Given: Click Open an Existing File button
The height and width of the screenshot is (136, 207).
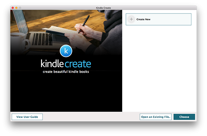Looking at the screenshot, I should (x=156, y=117).
